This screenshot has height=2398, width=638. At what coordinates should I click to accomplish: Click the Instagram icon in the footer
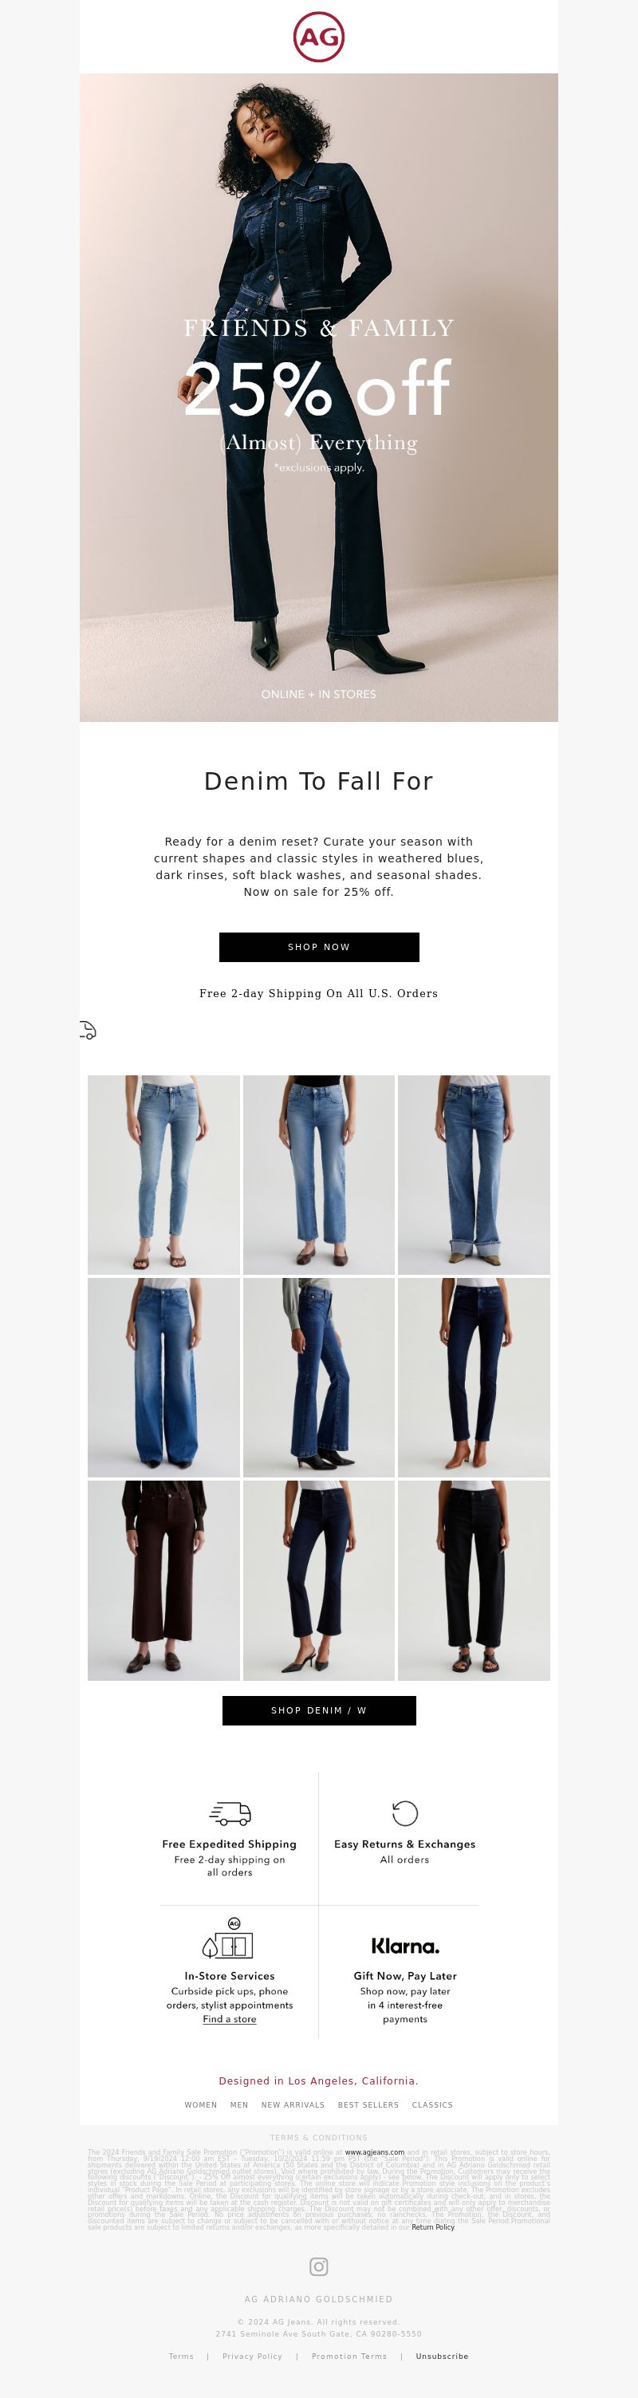click(x=318, y=2266)
